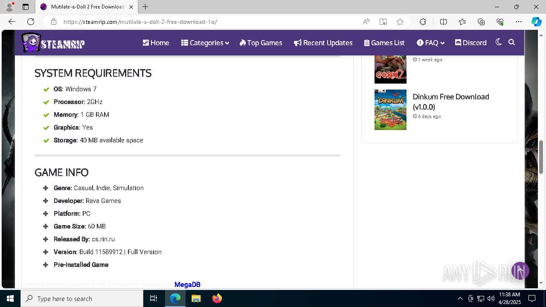Click the 'GAME INFO' heading
The height and width of the screenshot is (307, 546).
61,173
